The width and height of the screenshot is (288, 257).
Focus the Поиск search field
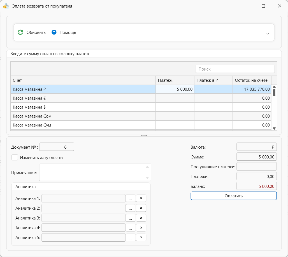tap(235, 69)
